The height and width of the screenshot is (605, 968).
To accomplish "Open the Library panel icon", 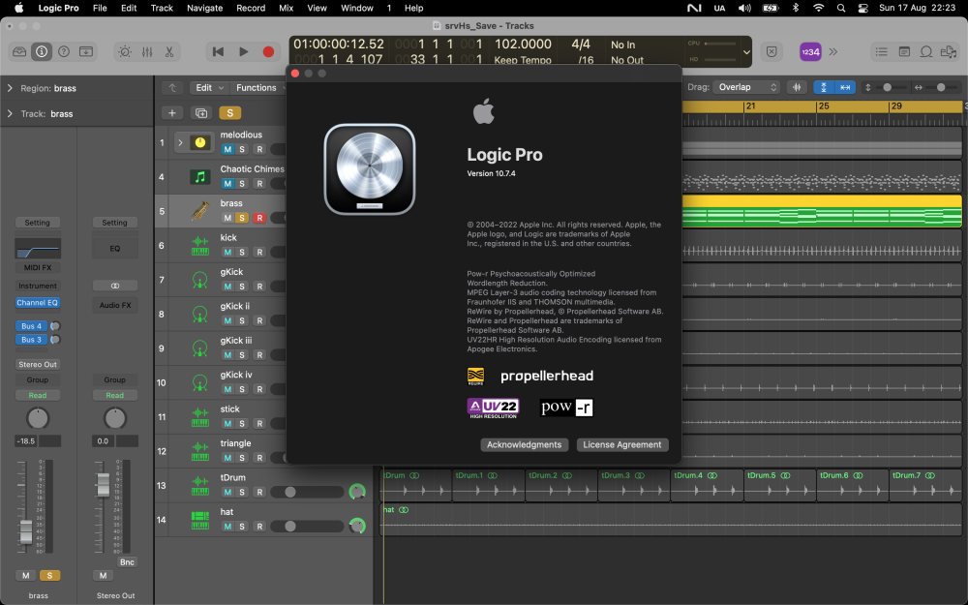I will coord(19,52).
